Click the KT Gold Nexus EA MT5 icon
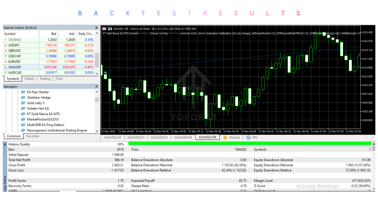 click(23, 114)
